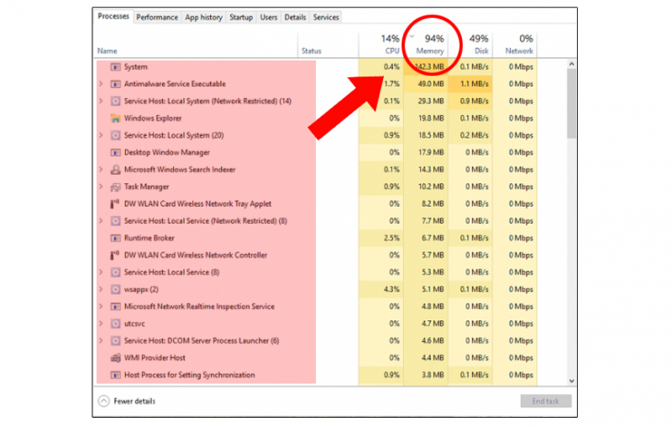This screenshot has width=672, height=427.
Task: Click the scrollbar up arrow
Action: pyautogui.click(x=571, y=64)
